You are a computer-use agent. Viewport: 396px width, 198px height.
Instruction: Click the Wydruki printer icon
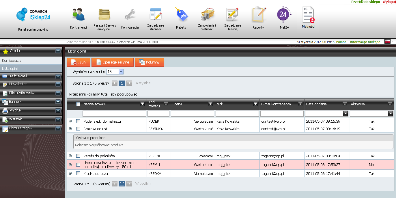click(5, 111)
